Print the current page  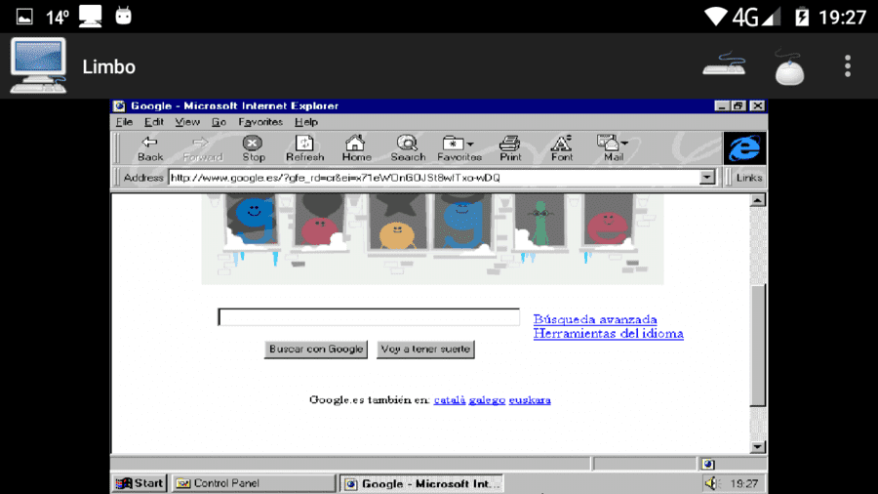point(510,148)
